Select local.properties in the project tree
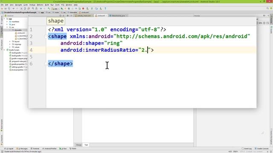The image size is (273, 153). 18,70
